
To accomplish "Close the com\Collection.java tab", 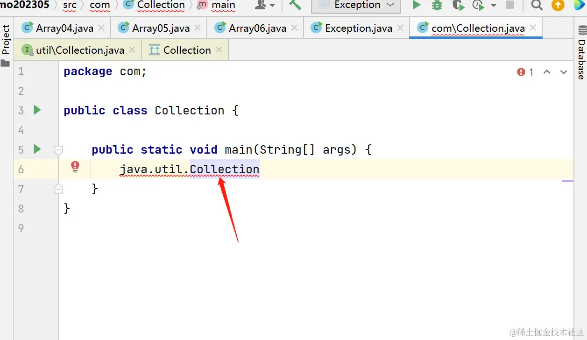I will [x=533, y=28].
